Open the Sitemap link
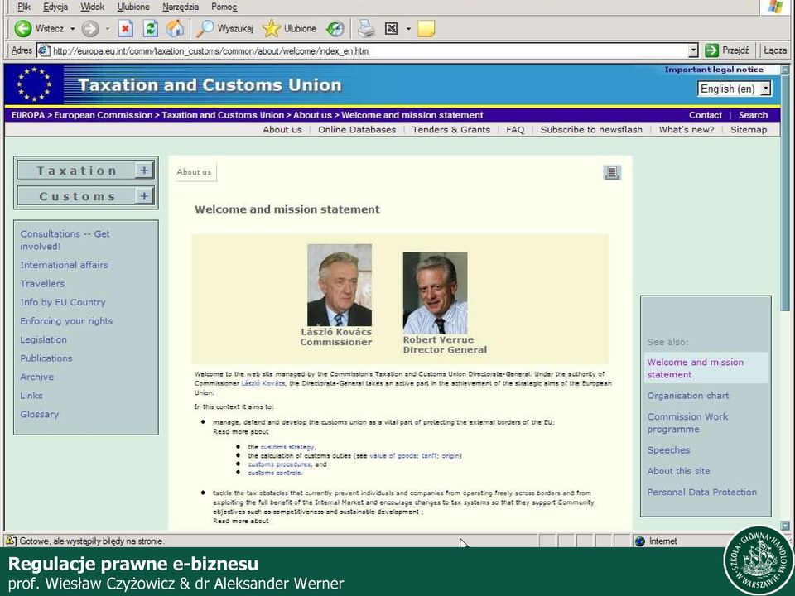Viewport: 795px width, 596px height. point(749,129)
